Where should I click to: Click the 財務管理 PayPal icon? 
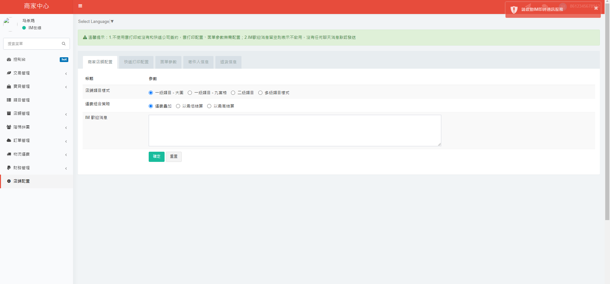[x=9, y=168]
